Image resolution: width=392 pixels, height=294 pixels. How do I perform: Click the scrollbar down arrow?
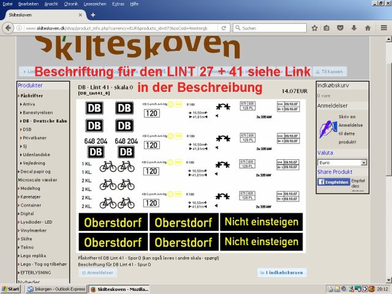tap(388, 280)
